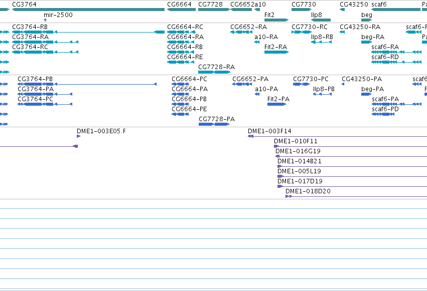The height and width of the screenshot is (291, 427).
Task: Click the mir-2500 gene label
Action: [x=58, y=15]
